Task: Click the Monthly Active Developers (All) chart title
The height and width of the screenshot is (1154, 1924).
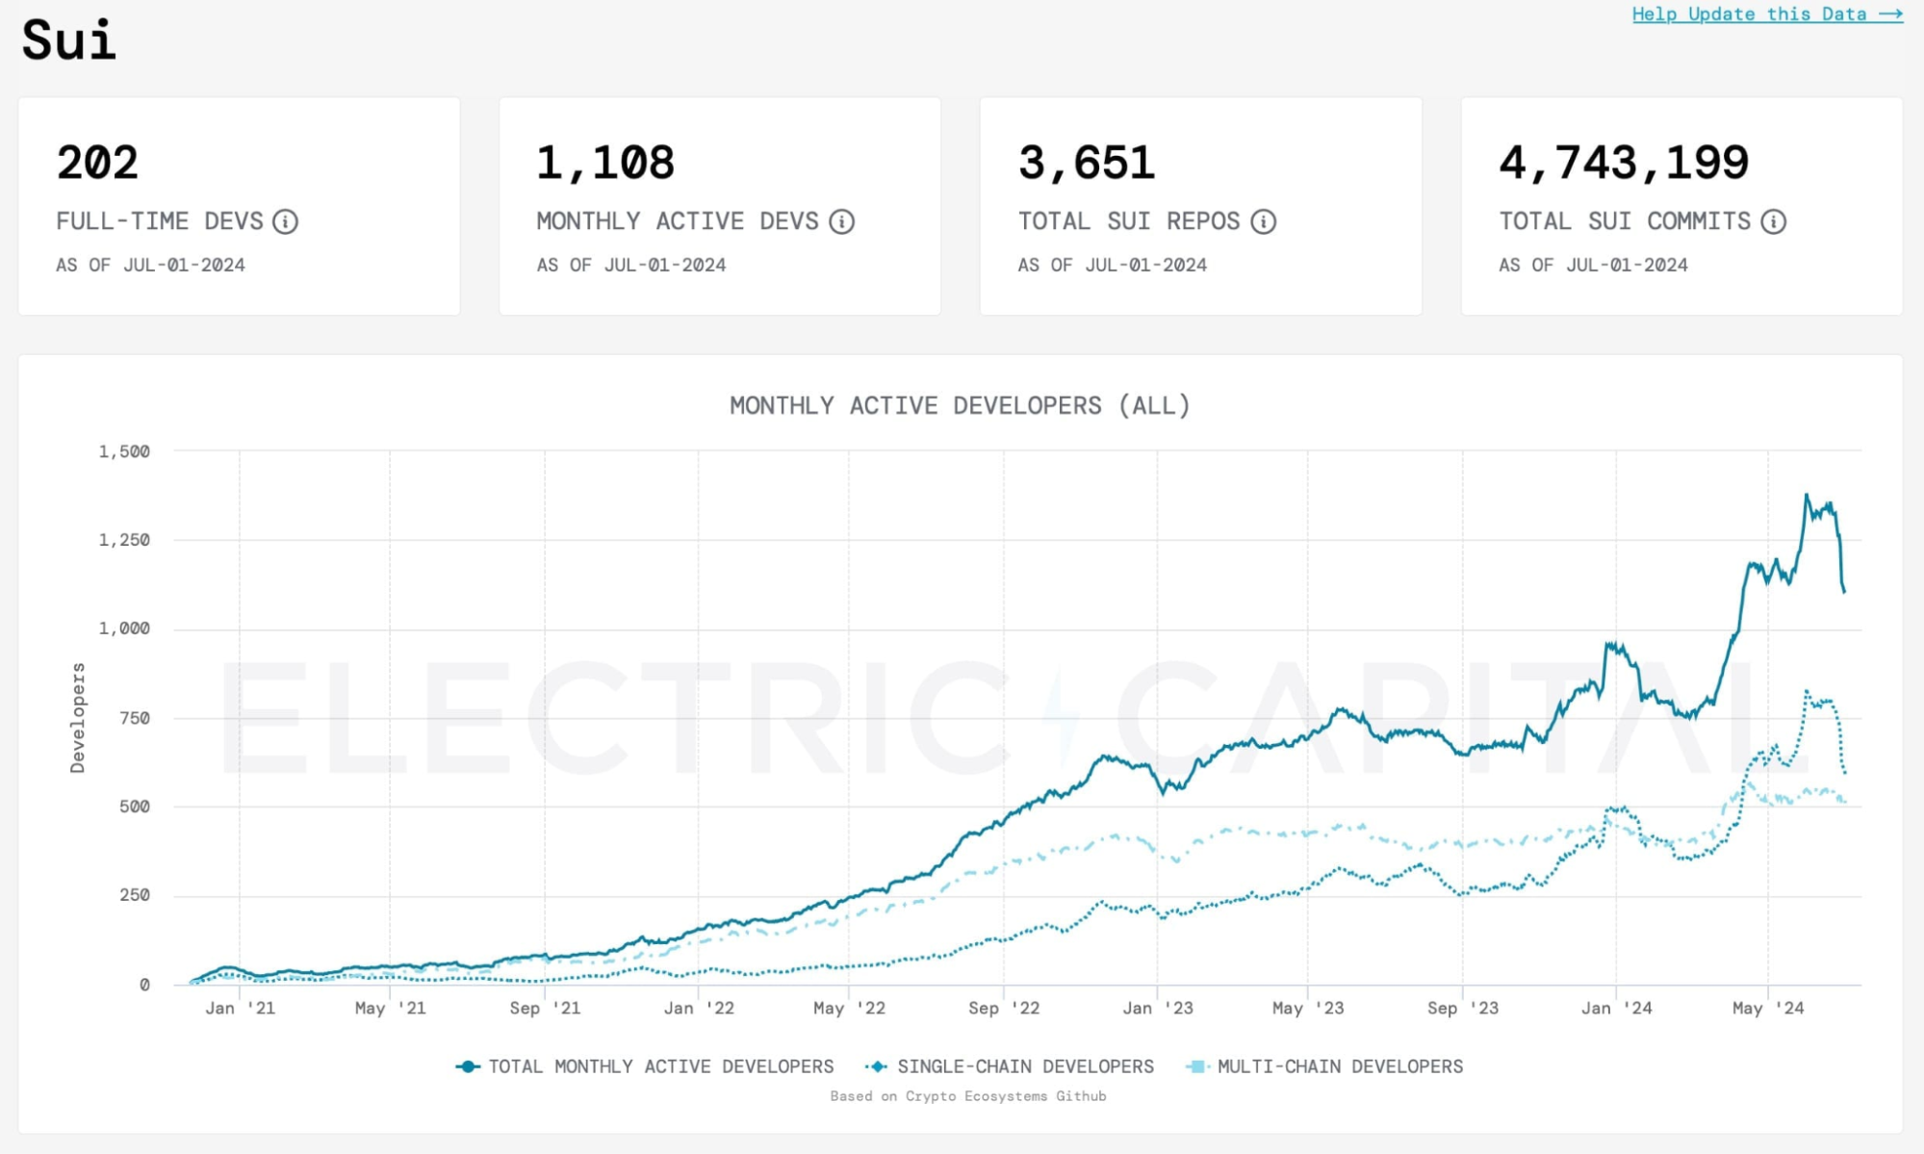Action: click(960, 405)
